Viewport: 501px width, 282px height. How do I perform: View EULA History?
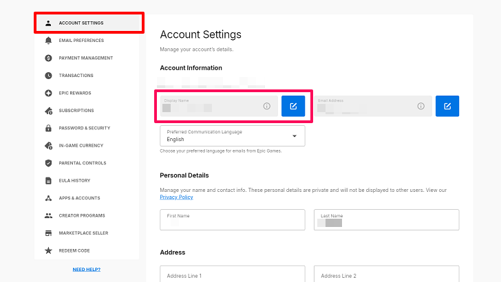point(87,180)
